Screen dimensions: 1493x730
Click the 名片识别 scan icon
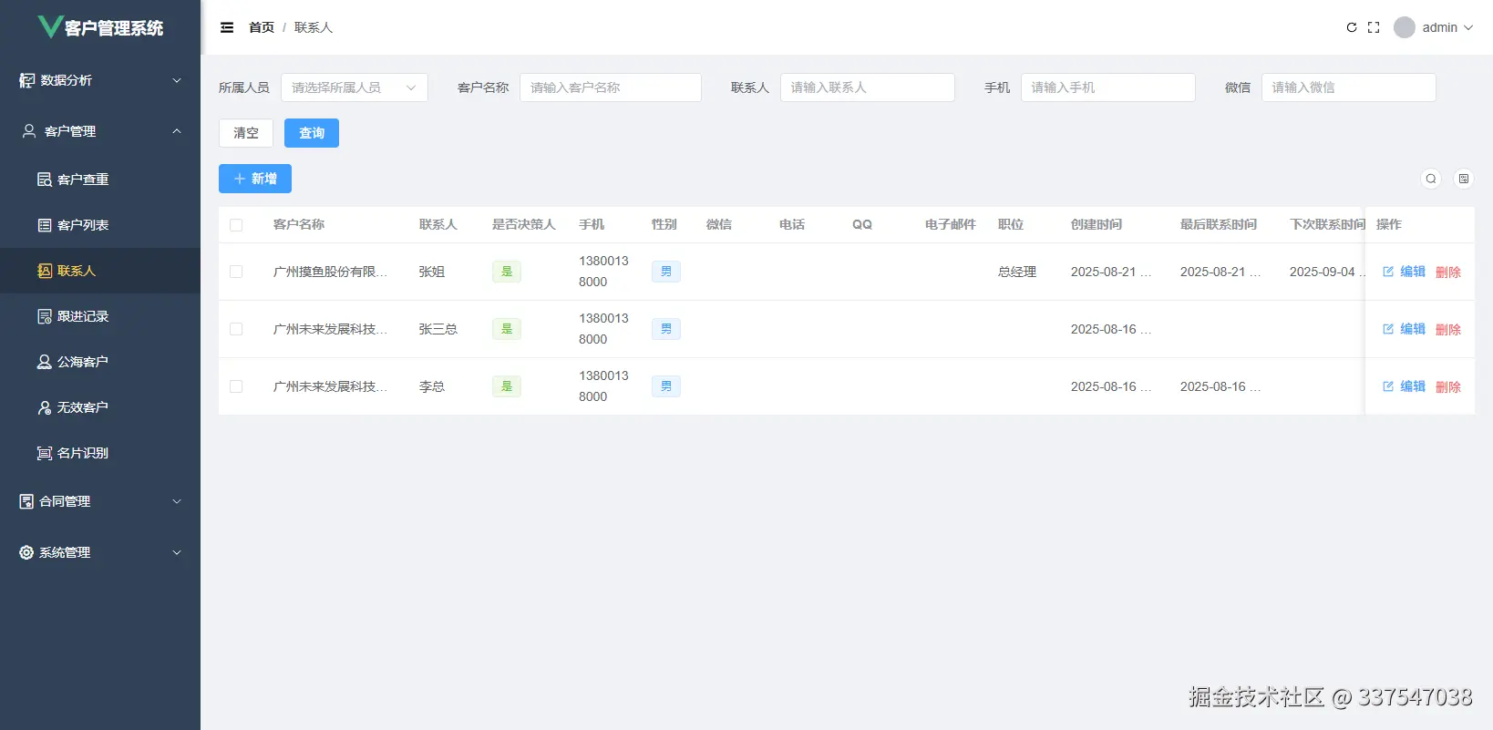[x=44, y=453]
